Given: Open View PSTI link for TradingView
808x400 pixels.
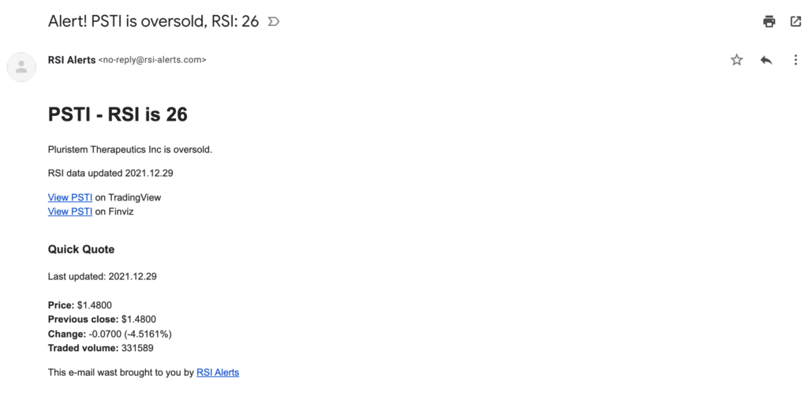Looking at the screenshot, I should point(70,197).
